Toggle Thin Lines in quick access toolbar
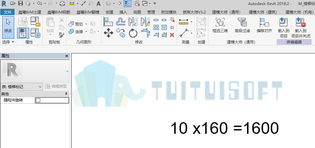This screenshot has height=148, width=315. click(x=127, y=3)
